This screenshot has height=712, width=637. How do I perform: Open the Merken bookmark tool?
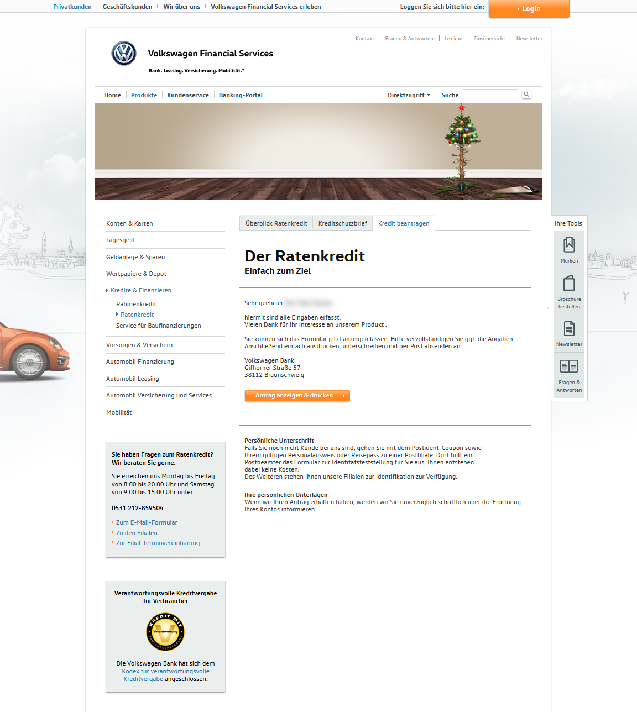569,250
